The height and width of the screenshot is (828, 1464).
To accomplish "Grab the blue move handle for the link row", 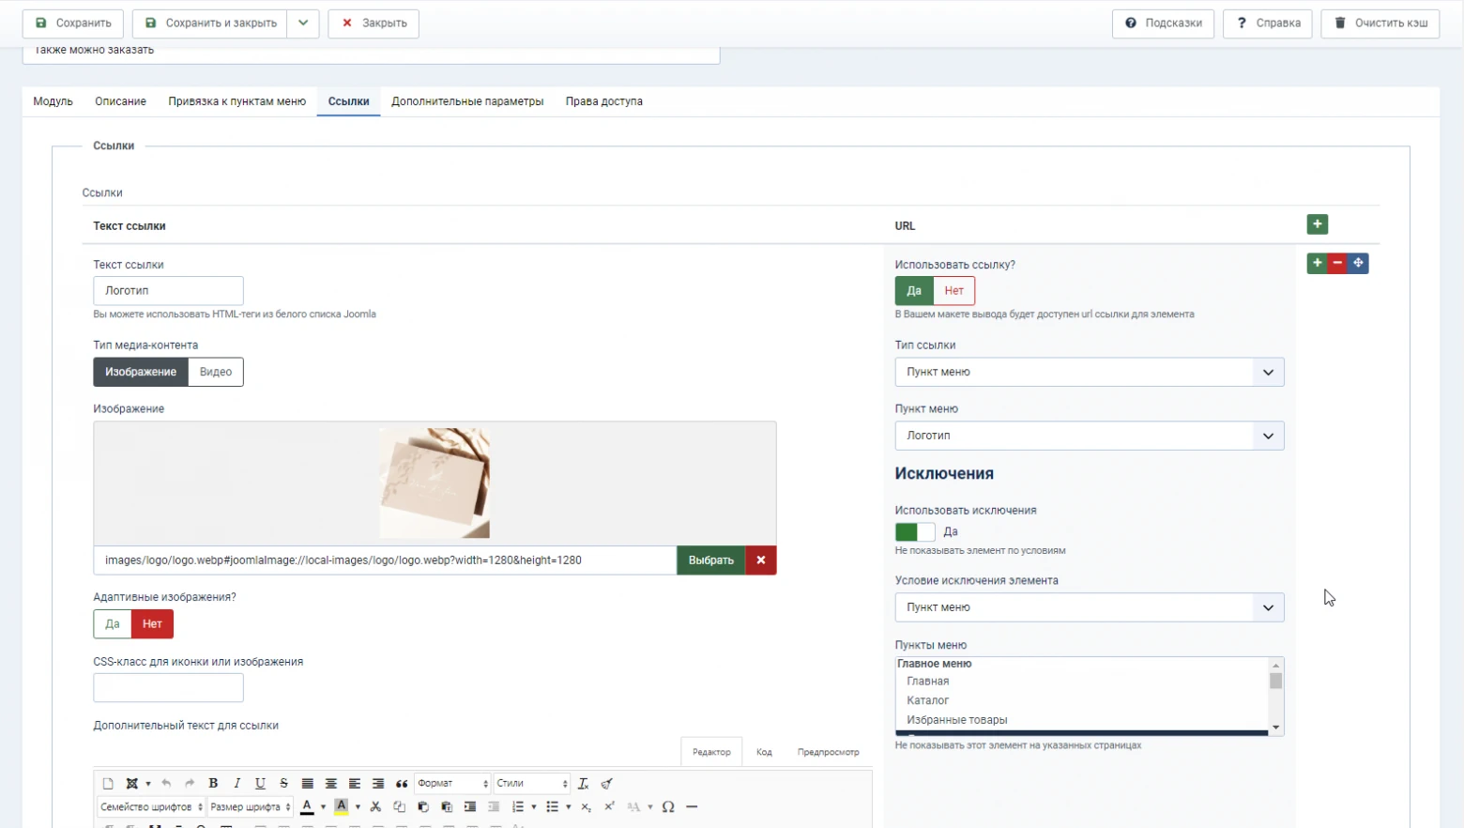I will tap(1358, 264).
